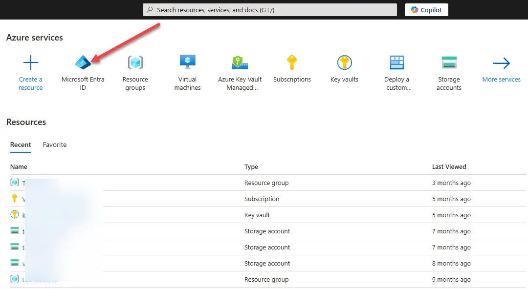Click the '3 months ago' cell

pos(452,183)
